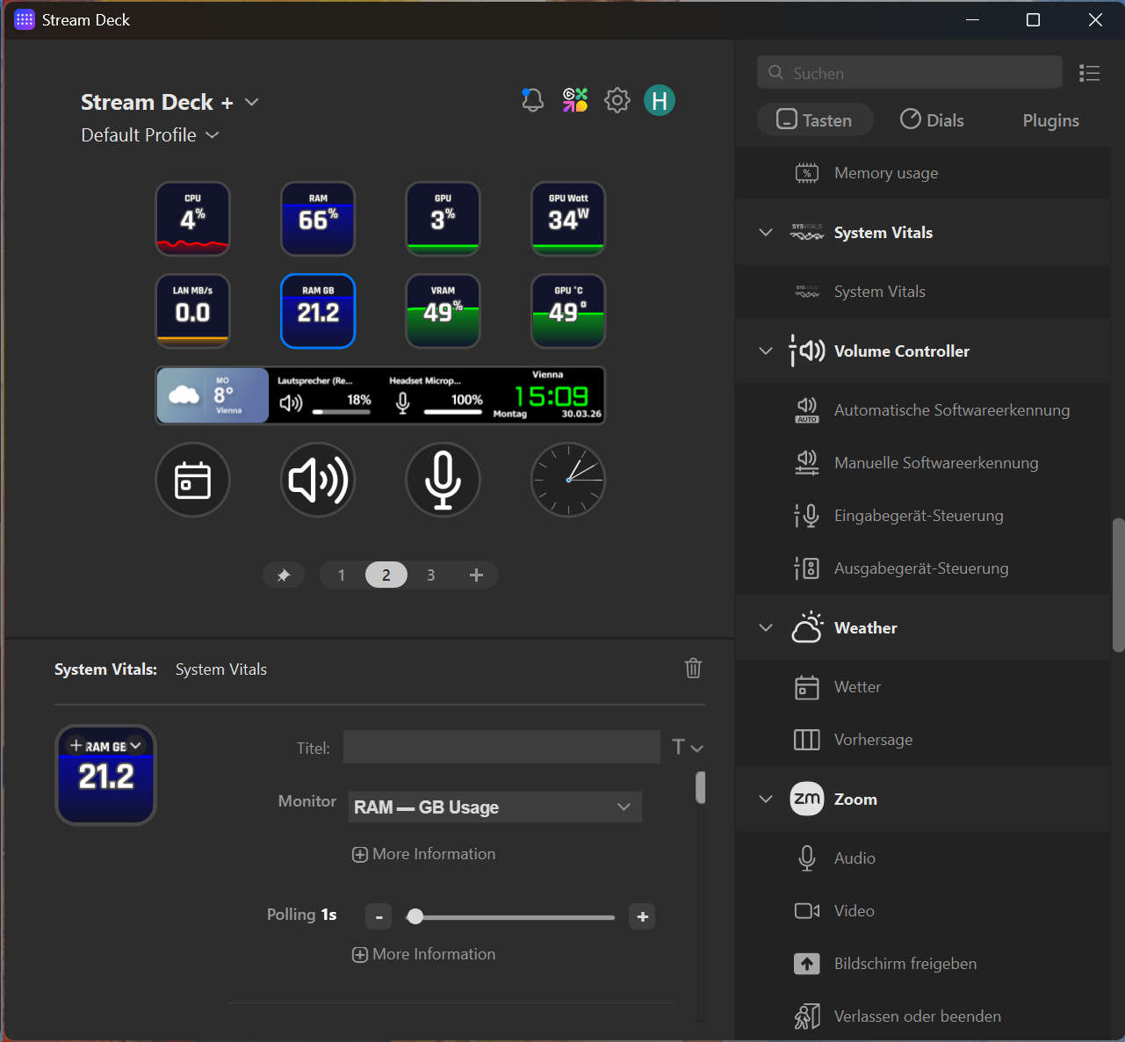1125x1042 pixels.
Task: Toggle the pin for the current page
Action: click(x=283, y=575)
